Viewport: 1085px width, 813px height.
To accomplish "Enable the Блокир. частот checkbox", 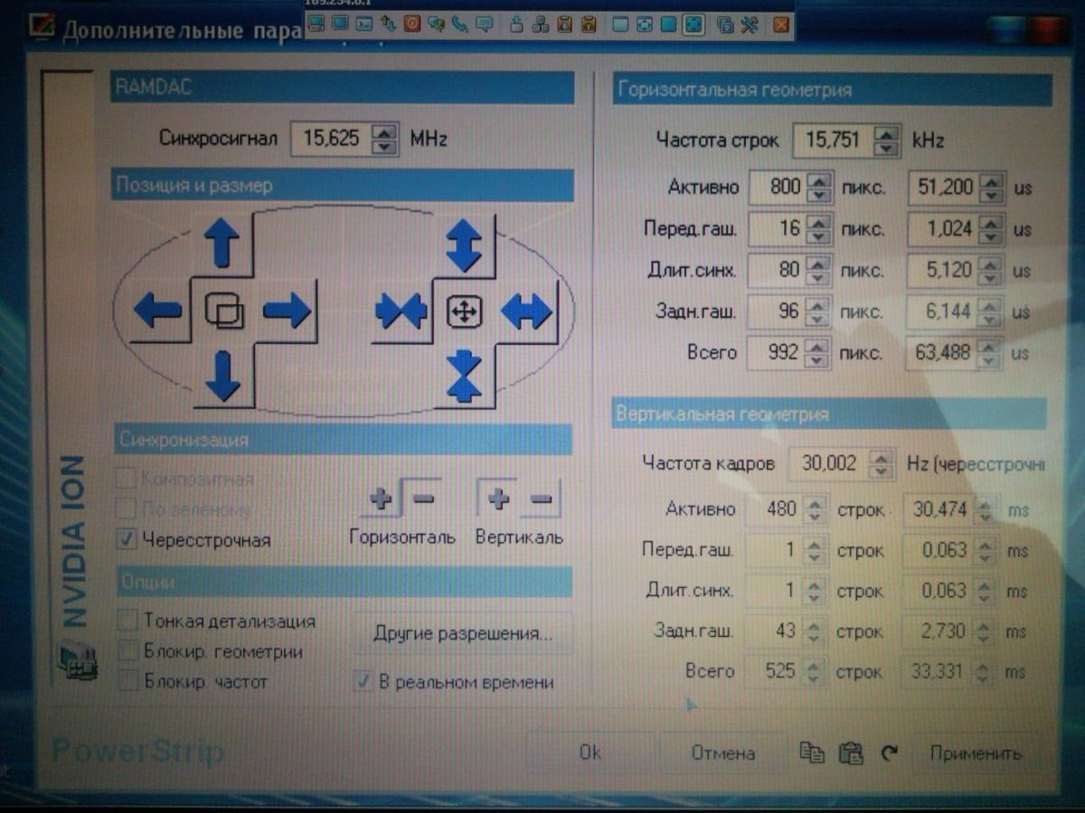I will [x=127, y=681].
